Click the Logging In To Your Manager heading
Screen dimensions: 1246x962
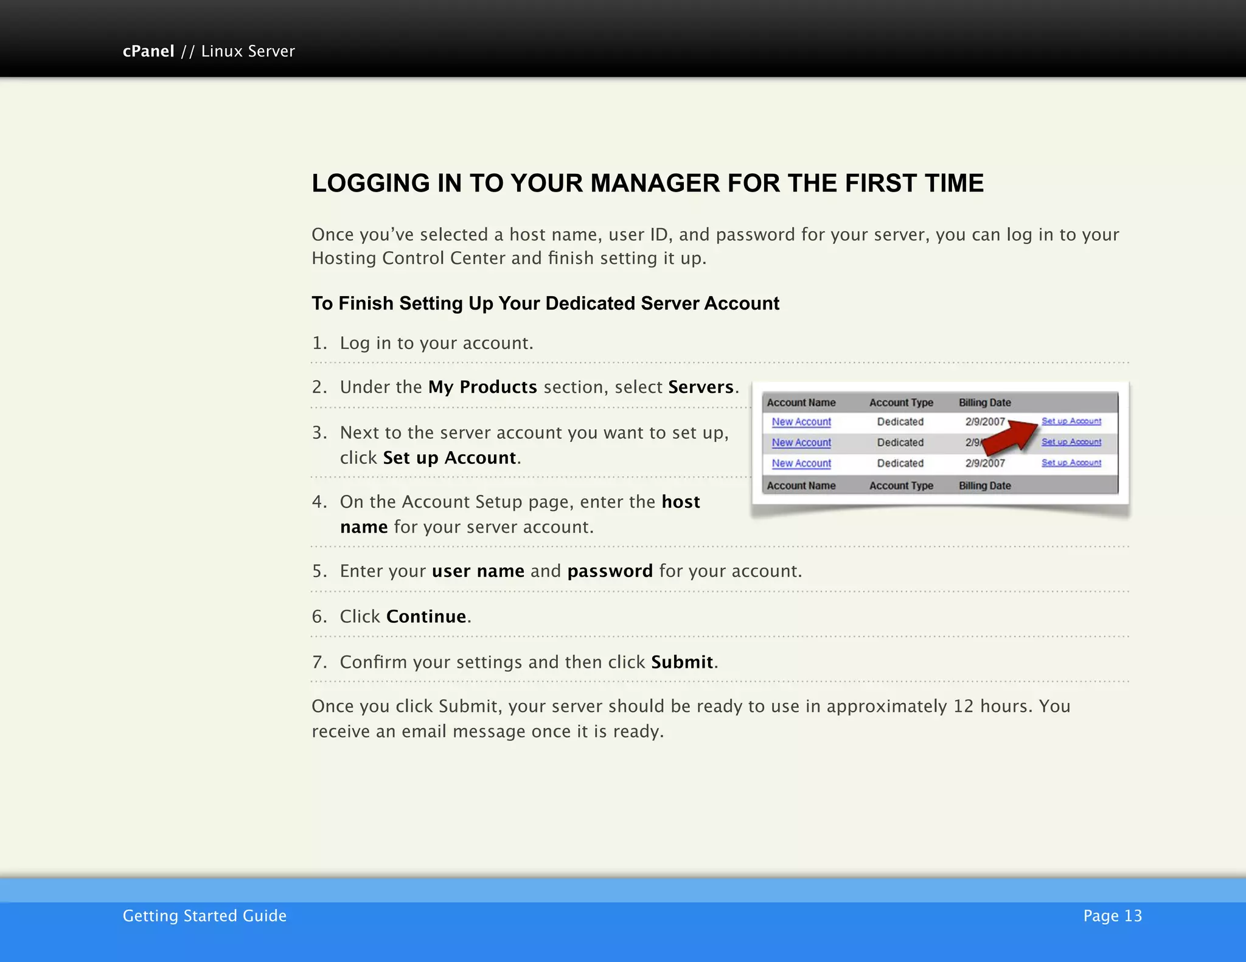tap(647, 183)
